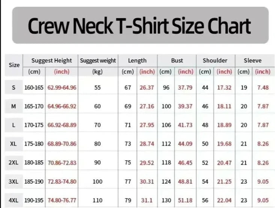This screenshot has height=208, width=275.
Task: Click the Suggest Height column header
Action: pos(51,60)
